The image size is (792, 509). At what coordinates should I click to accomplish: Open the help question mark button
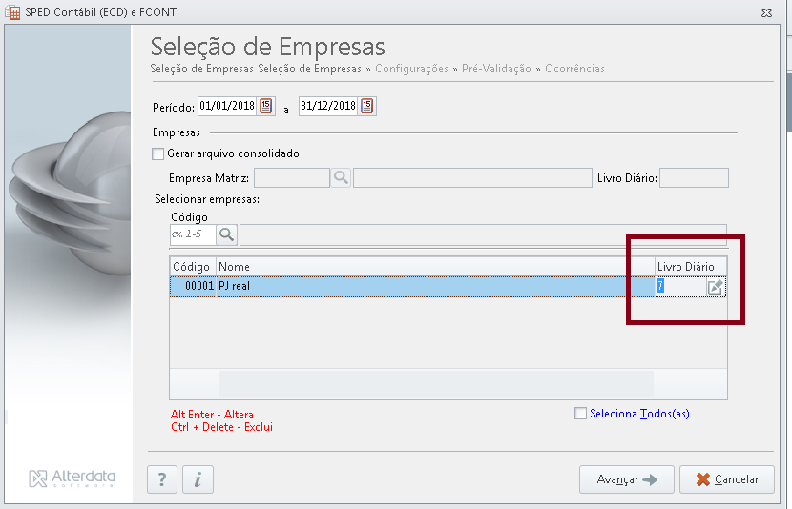pyautogui.click(x=162, y=479)
